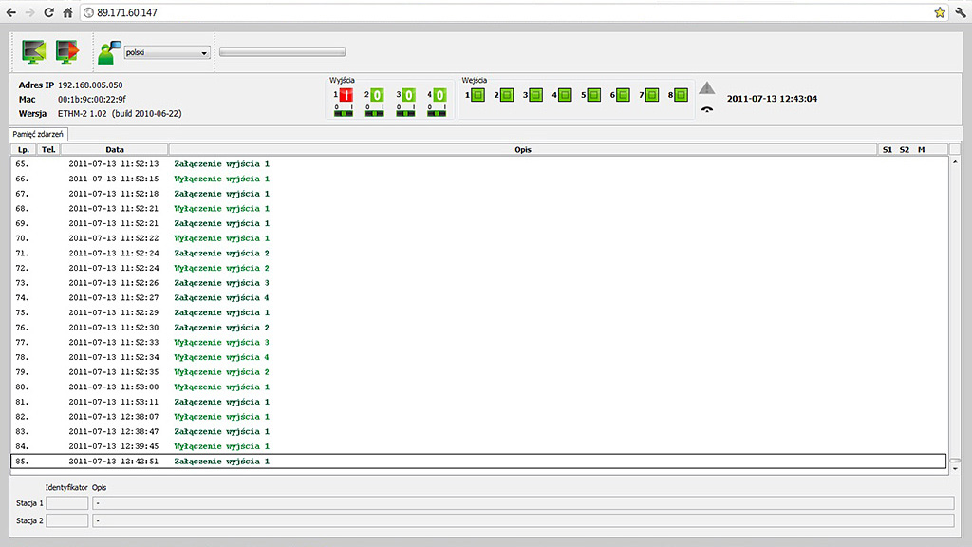Click the home button in browser
Viewport: 972px width, 547px height.
(67, 12)
